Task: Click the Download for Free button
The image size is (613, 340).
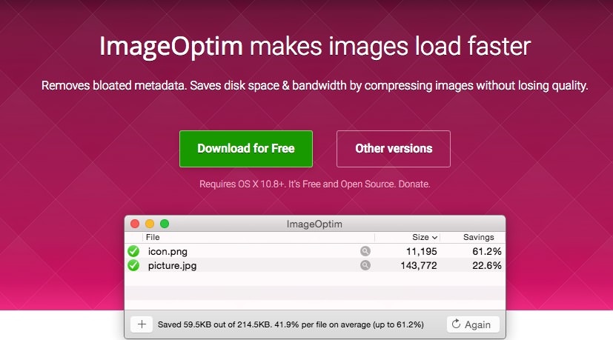Action: click(x=246, y=149)
